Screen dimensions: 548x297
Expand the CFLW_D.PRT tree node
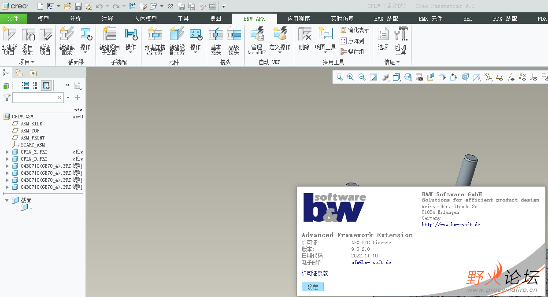click(x=7, y=159)
